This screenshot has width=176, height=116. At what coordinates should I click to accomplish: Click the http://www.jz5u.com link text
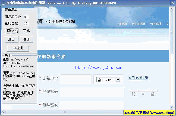(x=98, y=68)
